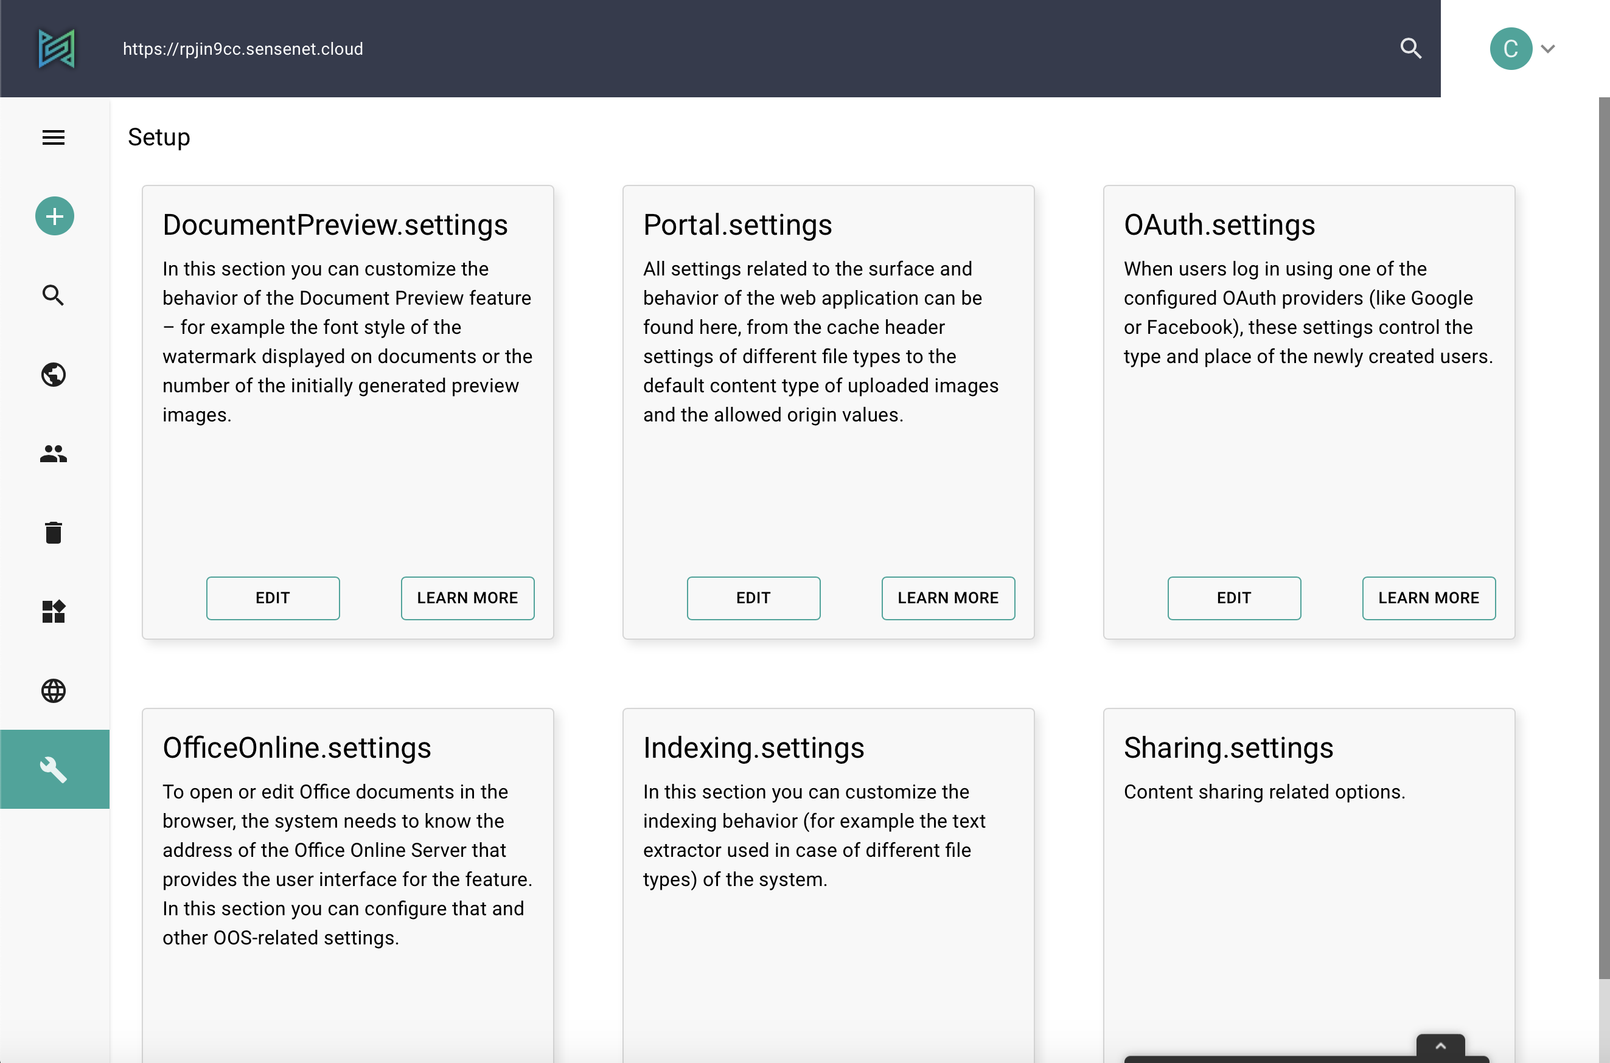The width and height of the screenshot is (1610, 1063).
Task: Click the header search magnifier icon
Action: [1410, 48]
